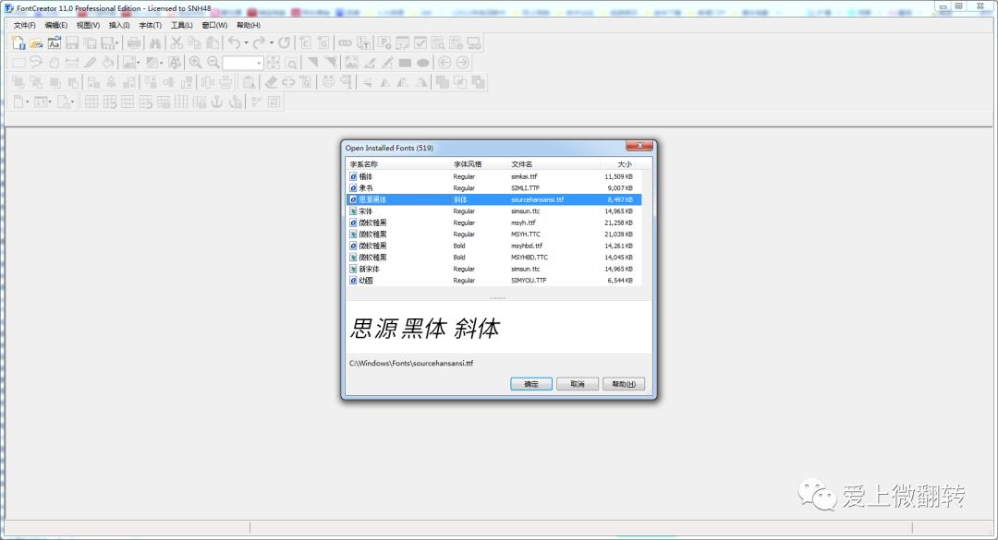Viewport: 998px width, 540px height.
Task: Click the binoculars Find icon
Action: click(155, 43)
